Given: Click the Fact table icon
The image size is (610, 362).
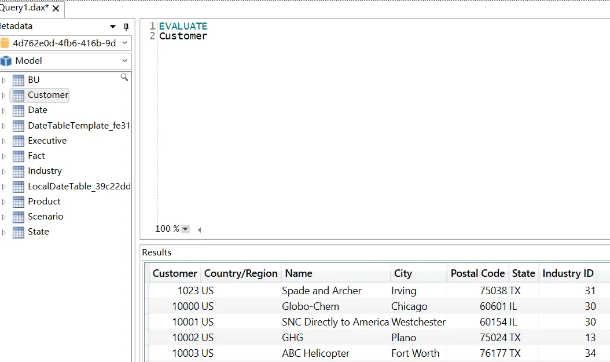Looking at the screenshot, I should click(19, 156).
